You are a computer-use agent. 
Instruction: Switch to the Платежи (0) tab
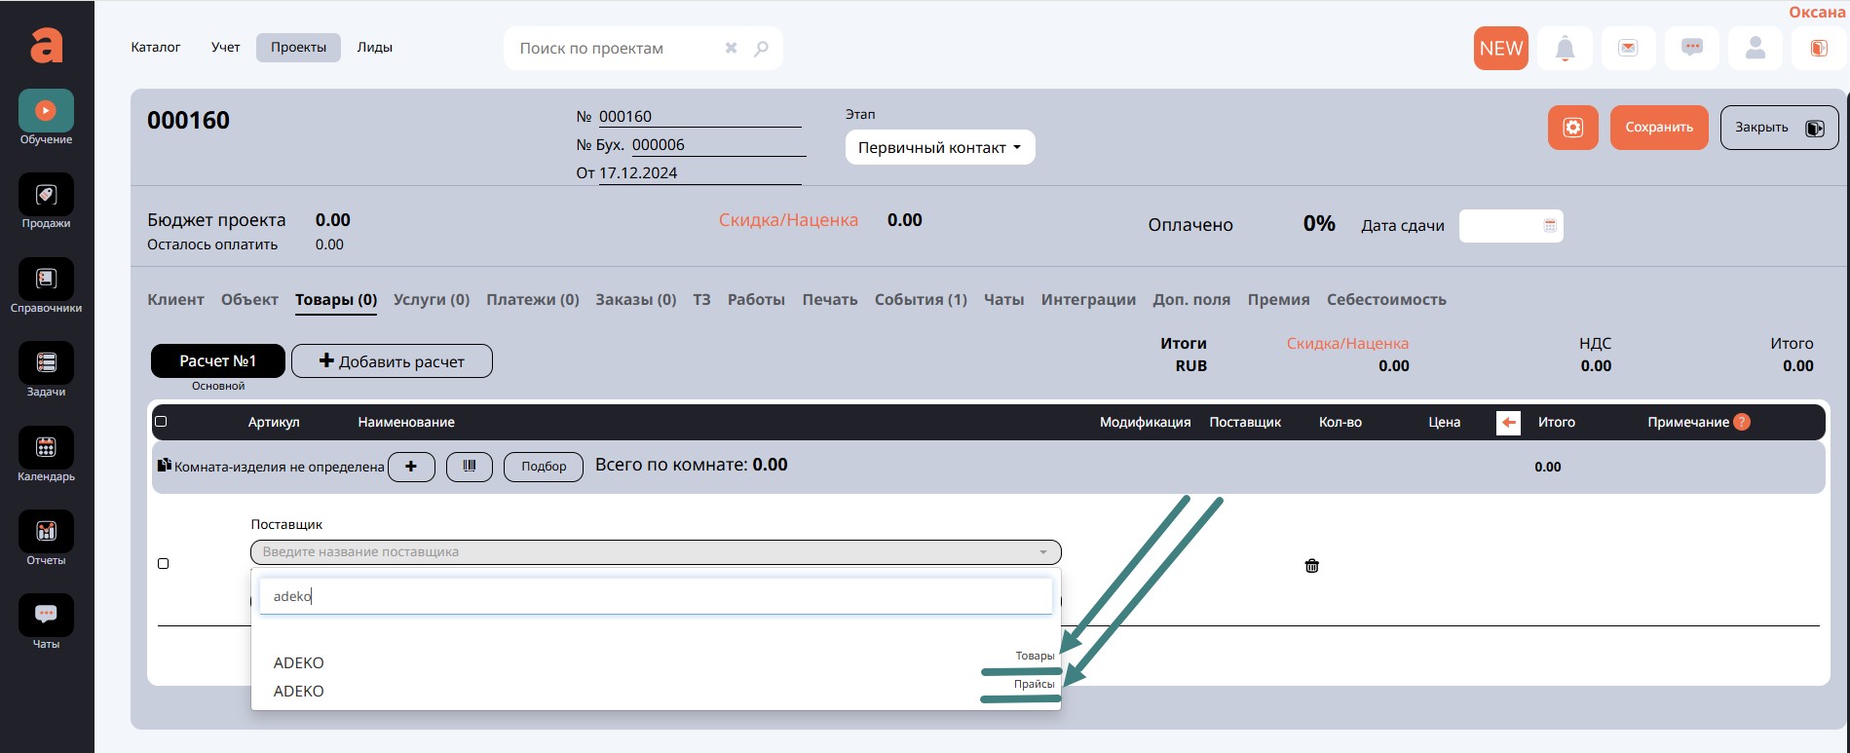pyautogui.click(x=532, y=300)
